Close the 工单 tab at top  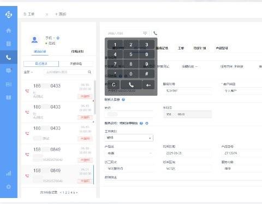click(x=47, y=14)
